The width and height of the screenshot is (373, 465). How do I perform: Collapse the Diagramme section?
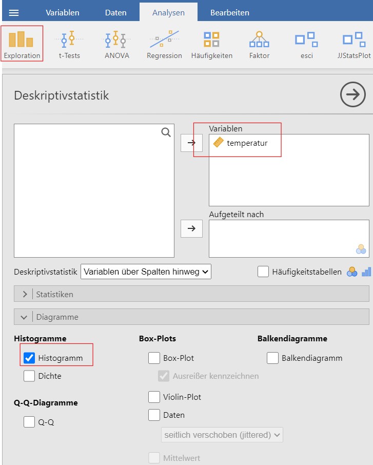click(x=191, y=317)
